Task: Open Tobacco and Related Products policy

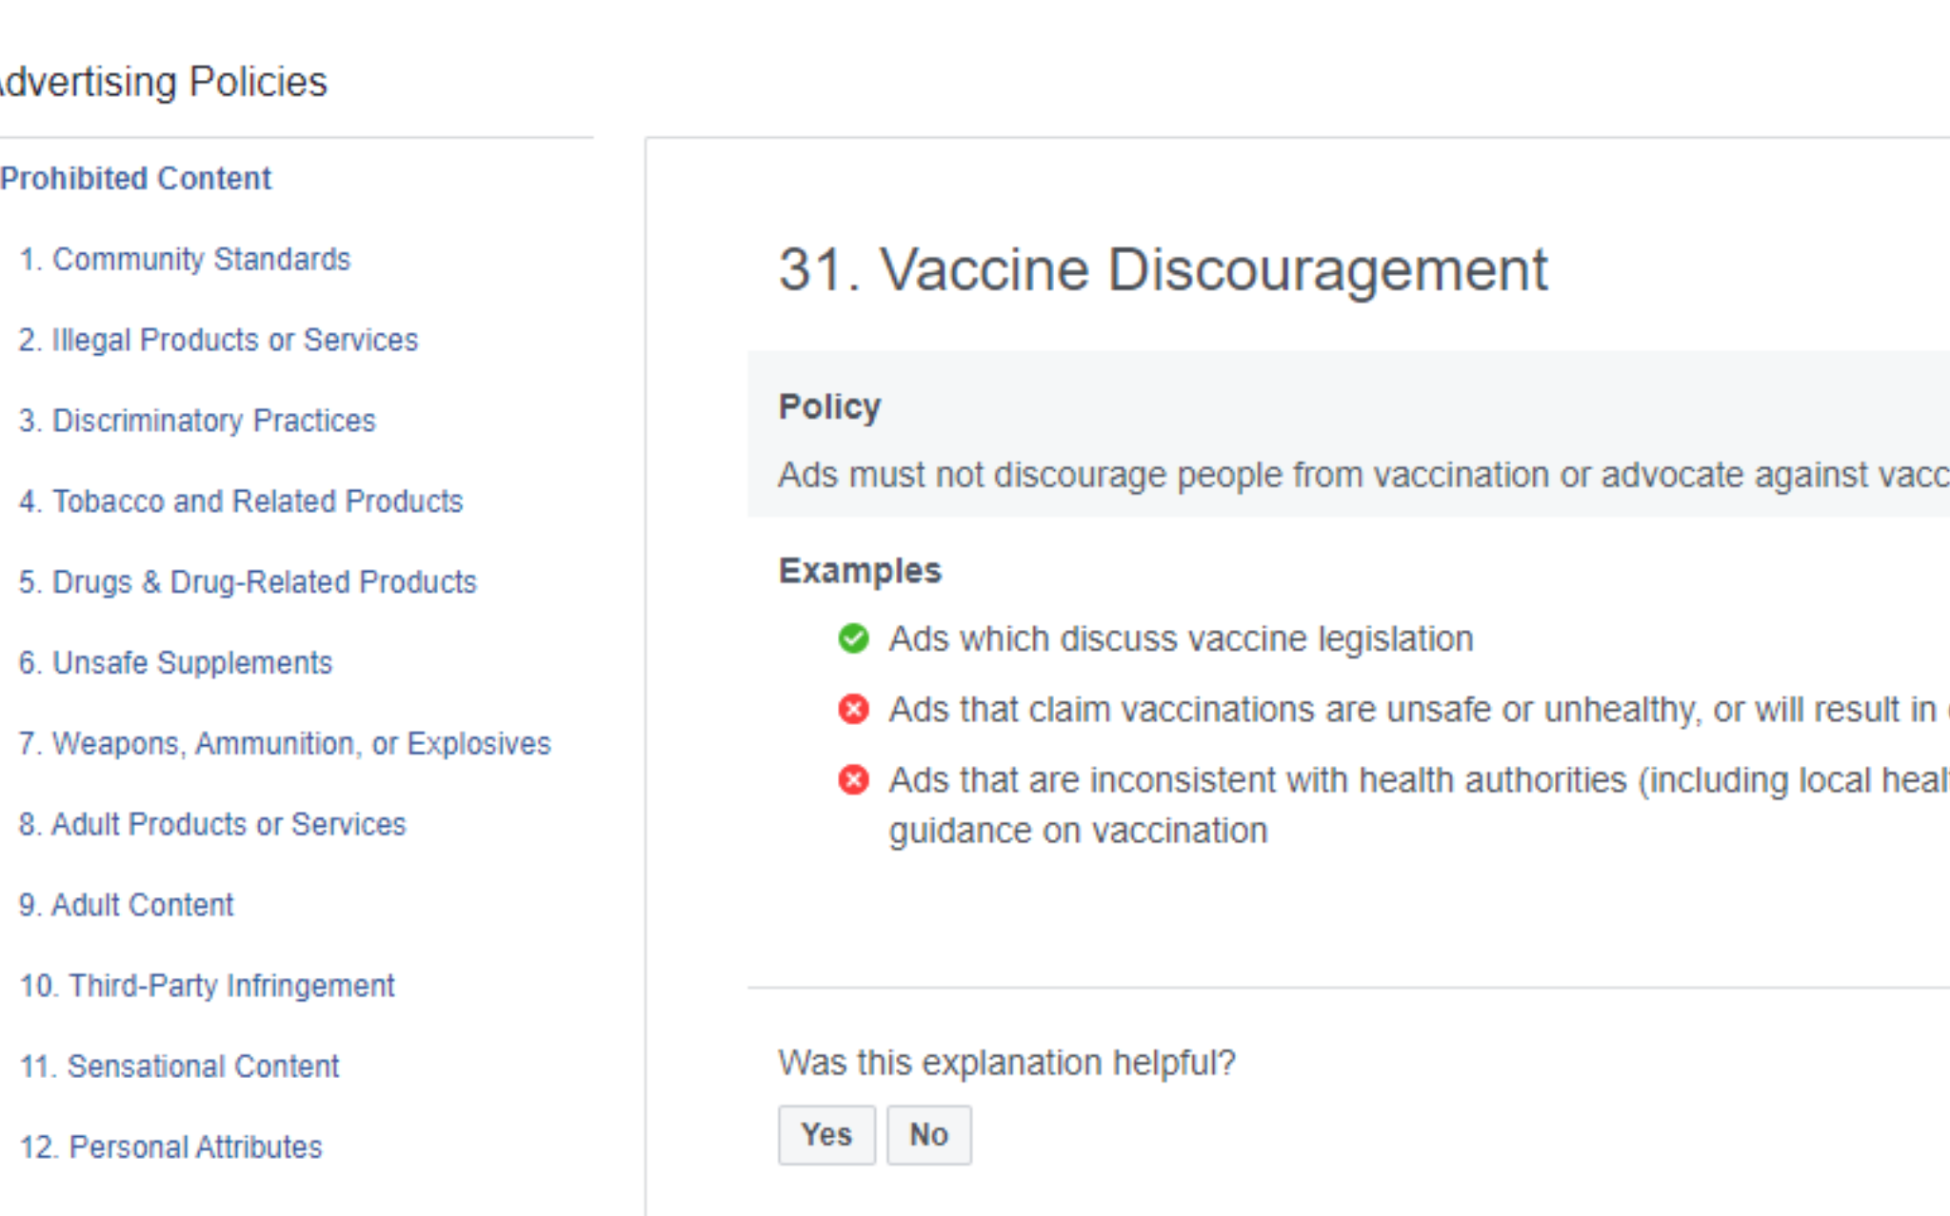Action: coord(241,501)
